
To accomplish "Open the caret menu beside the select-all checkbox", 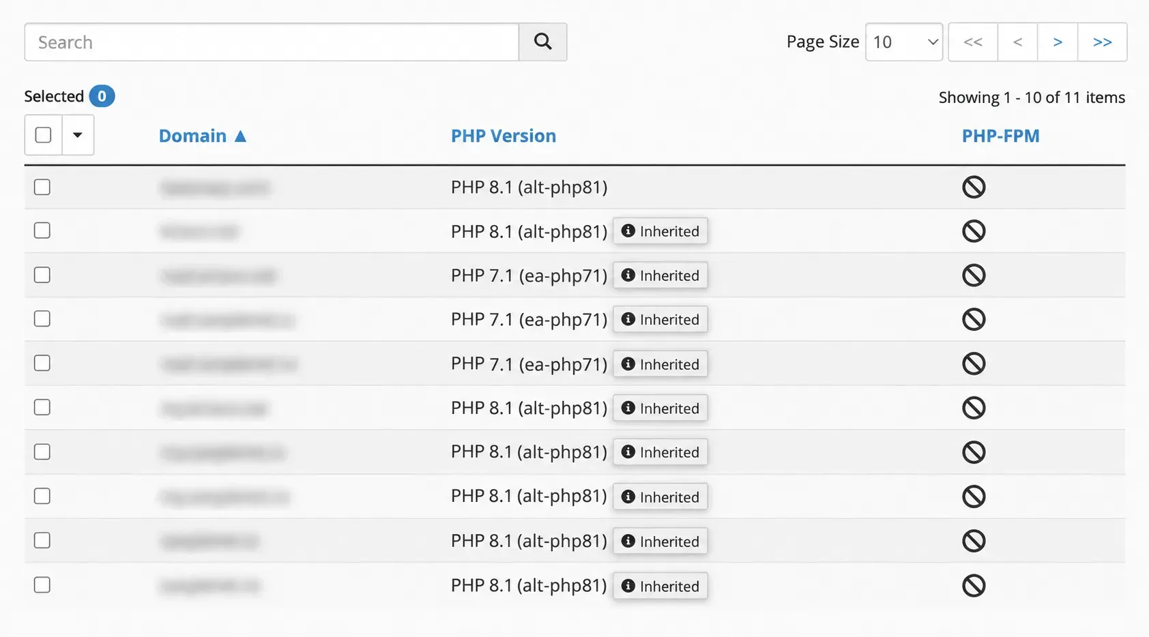I will [x=78, y=135].
